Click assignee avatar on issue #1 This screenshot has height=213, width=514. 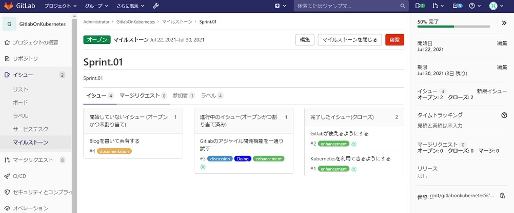coord(353,169)
